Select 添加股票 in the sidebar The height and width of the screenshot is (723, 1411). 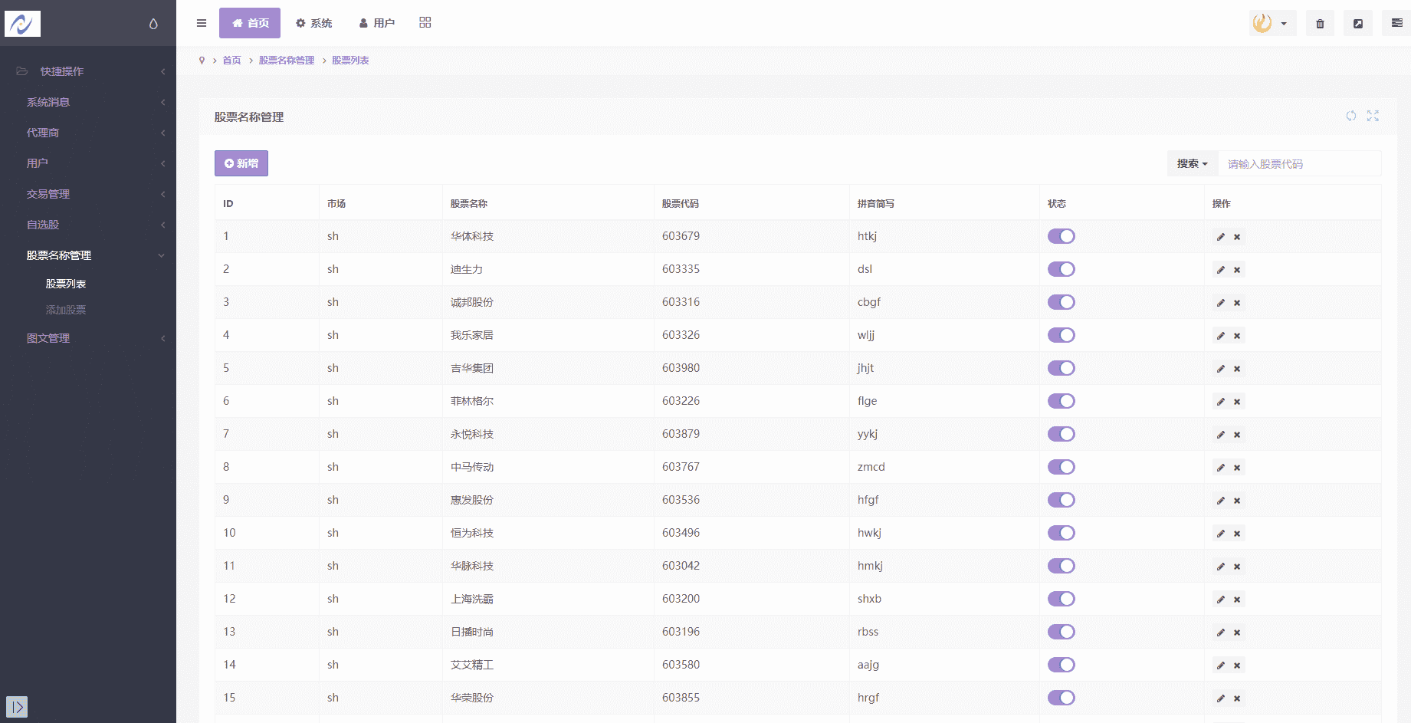(x=66, y=310)
